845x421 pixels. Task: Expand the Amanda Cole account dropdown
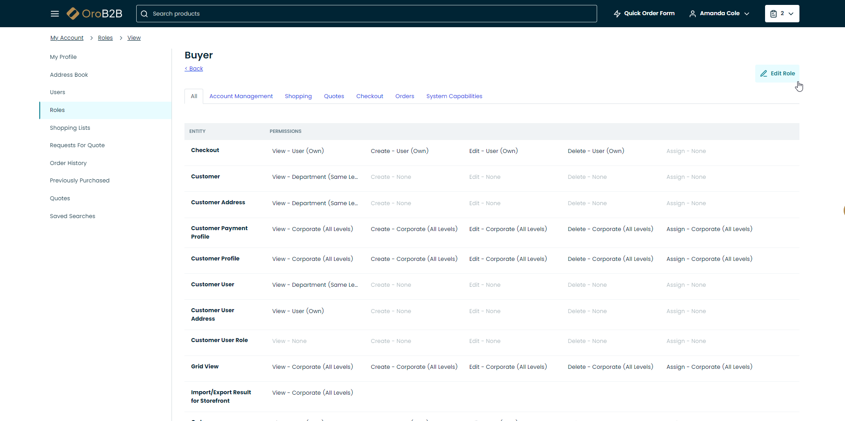[x=747, y=14]
